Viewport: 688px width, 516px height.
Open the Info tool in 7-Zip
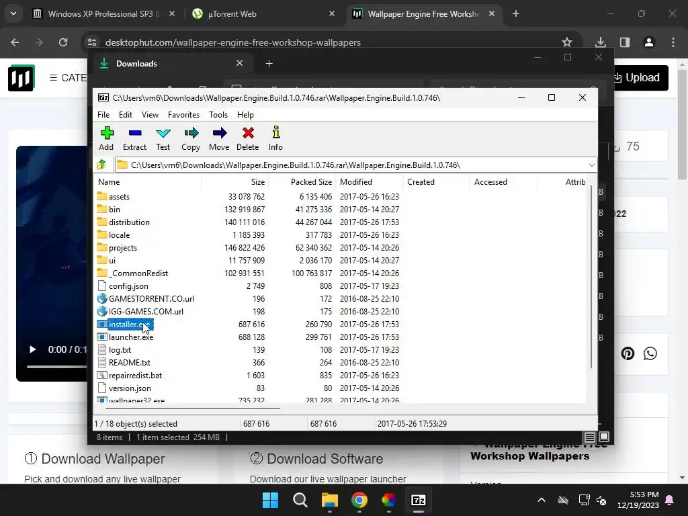point(275,138)
